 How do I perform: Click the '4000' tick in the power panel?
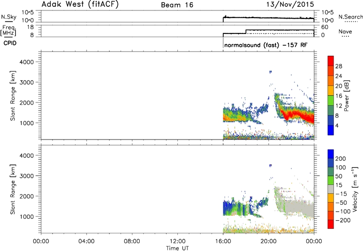[27, 62]
